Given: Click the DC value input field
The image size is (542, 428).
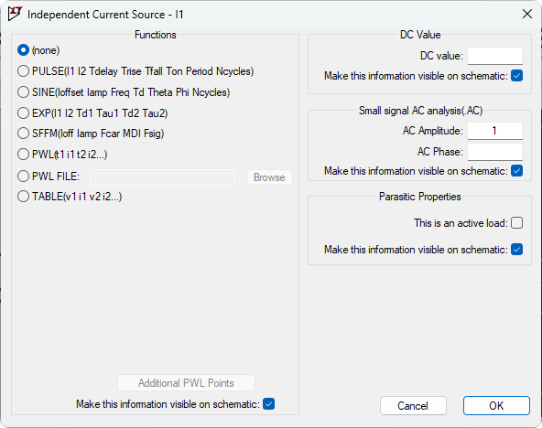Looking at the screenshot, I should (495, 56).
